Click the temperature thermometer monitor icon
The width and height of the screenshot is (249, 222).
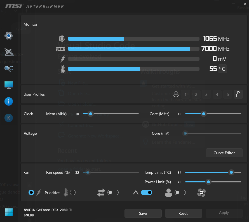coord(63,69)
